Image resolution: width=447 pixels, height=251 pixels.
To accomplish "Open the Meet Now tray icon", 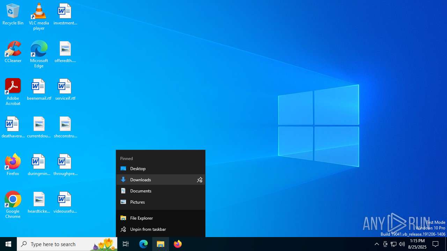I will 385,244.
